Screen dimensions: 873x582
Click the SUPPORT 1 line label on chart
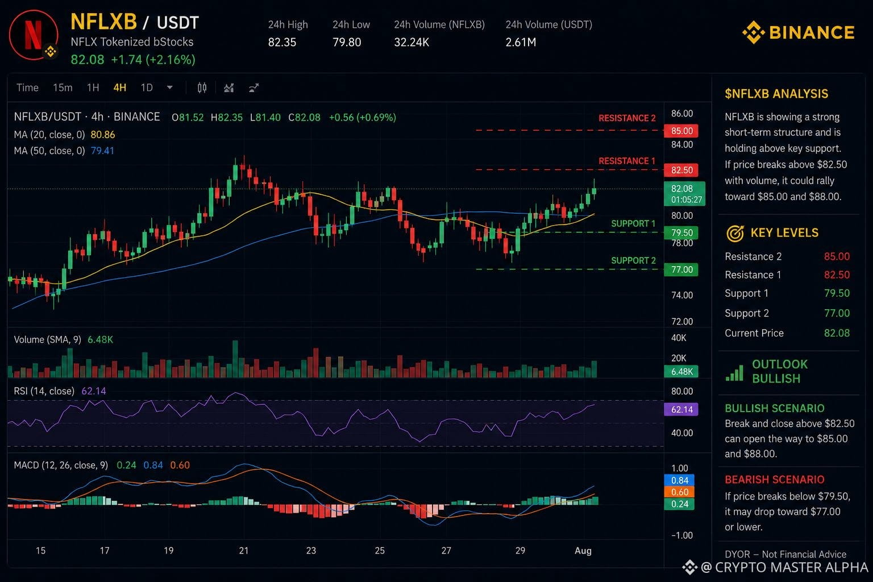pos(633,223)
